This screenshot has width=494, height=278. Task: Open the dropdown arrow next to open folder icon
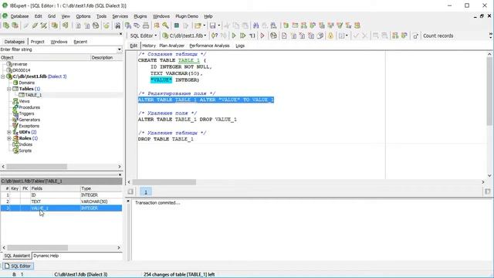(x=204, y=25)
